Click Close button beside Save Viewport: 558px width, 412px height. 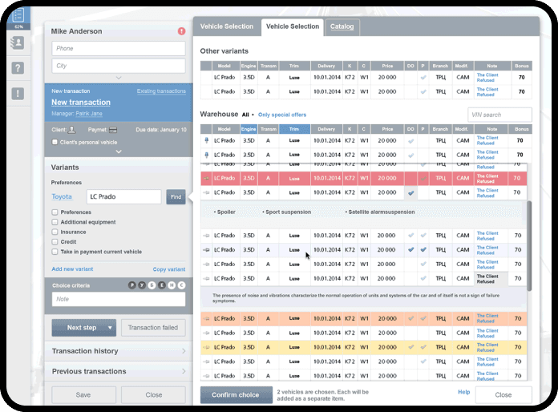(153, 395)
